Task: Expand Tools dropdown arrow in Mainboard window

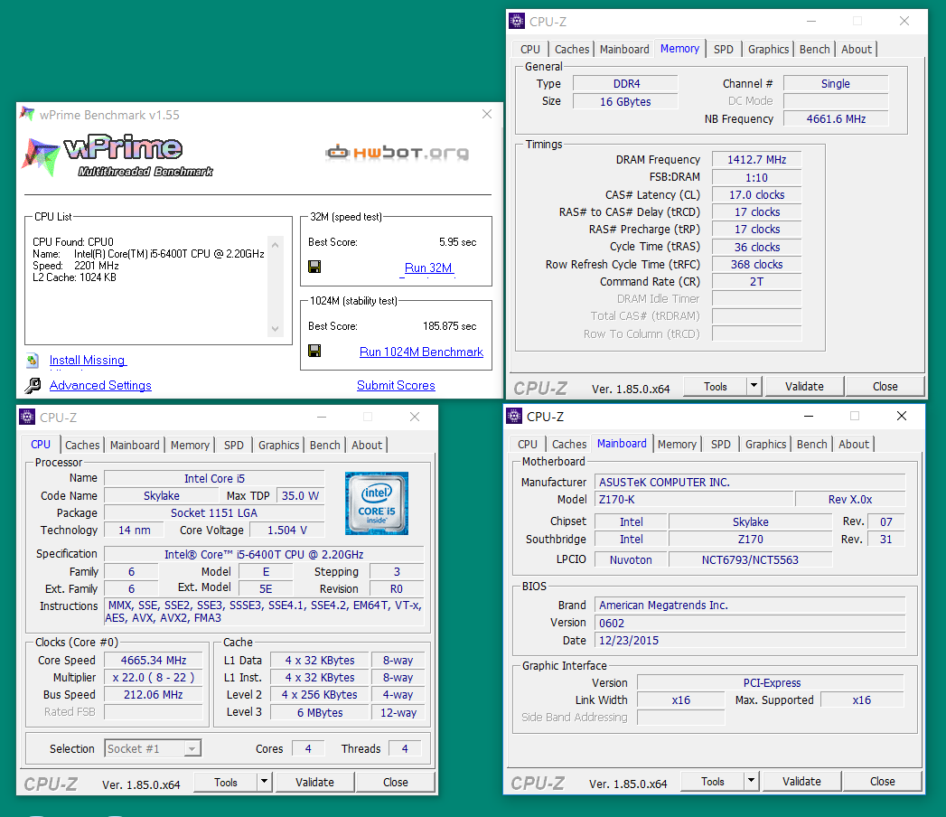Action: click(751, 782)
